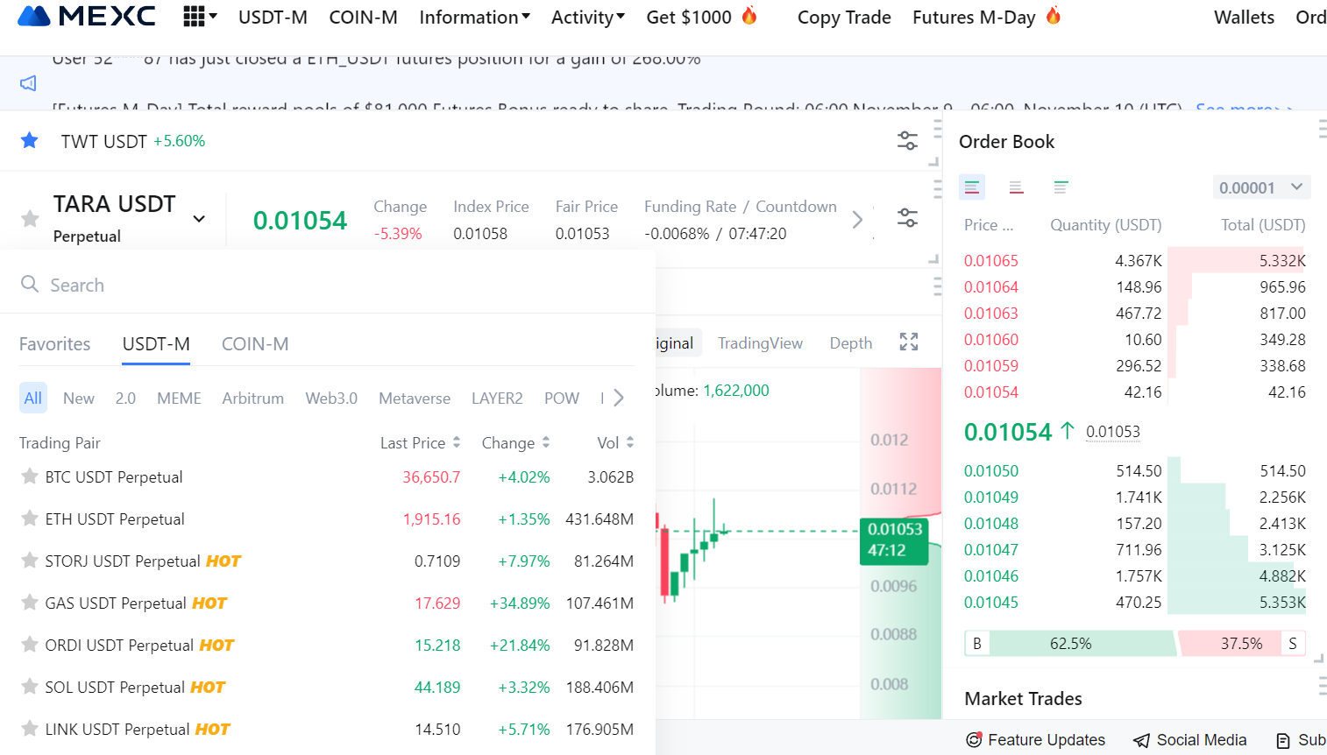The height and width of the screenshot is (755, 1327).
Task: Click the buy/sell ratio bar at 62.5%
Action: coord(1070,643)
